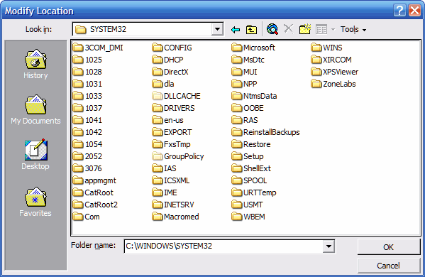Select the WINS folder

(326, 48)
